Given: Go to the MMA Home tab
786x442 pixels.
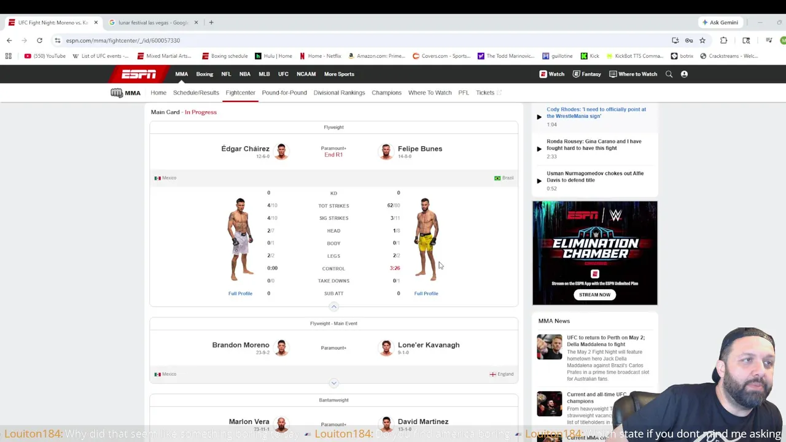Looking at the screenshot, I should (x=158, y=93).
